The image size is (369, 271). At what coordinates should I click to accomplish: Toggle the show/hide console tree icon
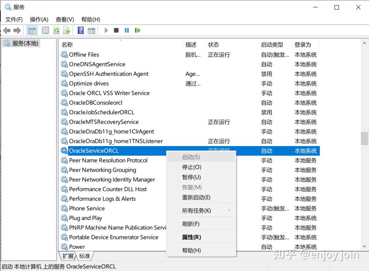coord(32,30)
